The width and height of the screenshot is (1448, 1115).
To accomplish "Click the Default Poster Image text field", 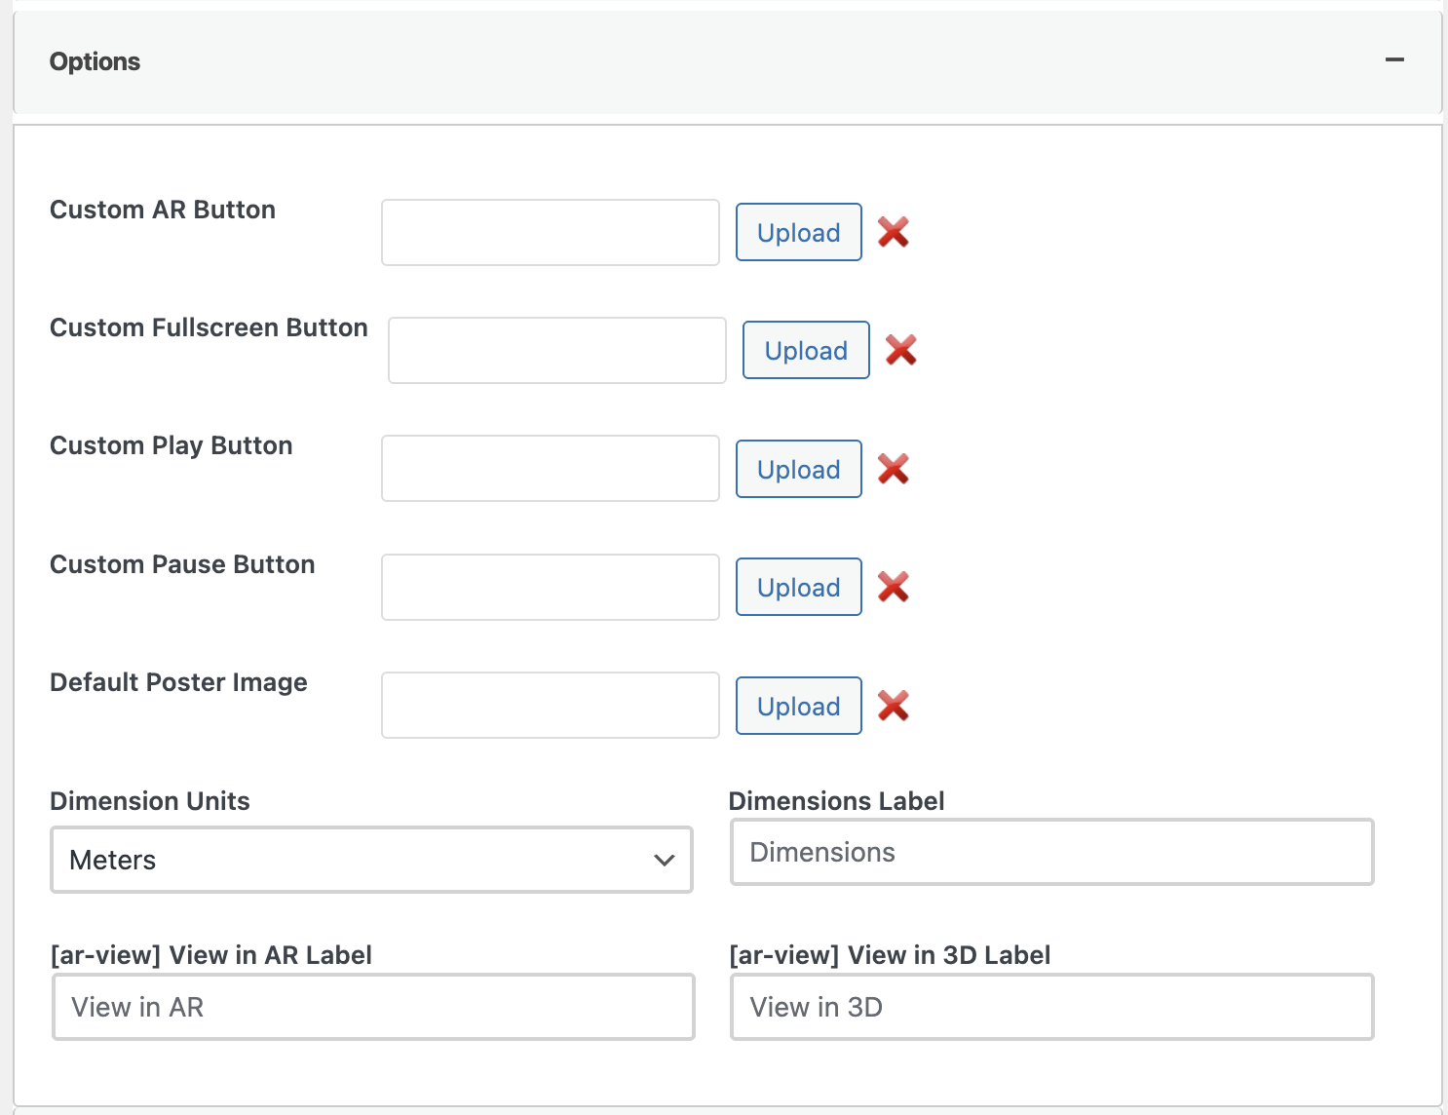I will (x=550, y=706).
